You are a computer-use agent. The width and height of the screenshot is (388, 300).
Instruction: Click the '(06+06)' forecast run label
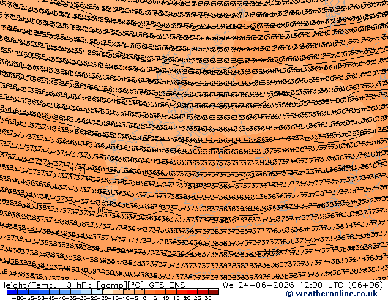click(x=366, y=285)
